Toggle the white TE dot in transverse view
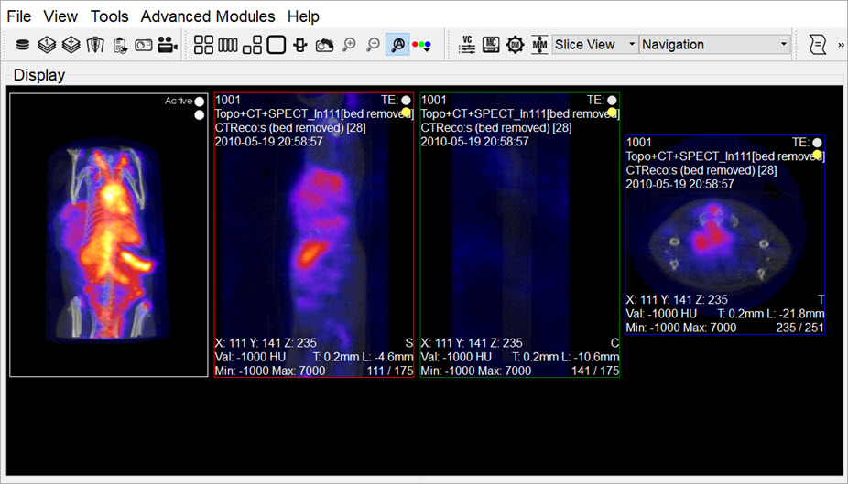The image size is (848, 484). tap(818, 143)
